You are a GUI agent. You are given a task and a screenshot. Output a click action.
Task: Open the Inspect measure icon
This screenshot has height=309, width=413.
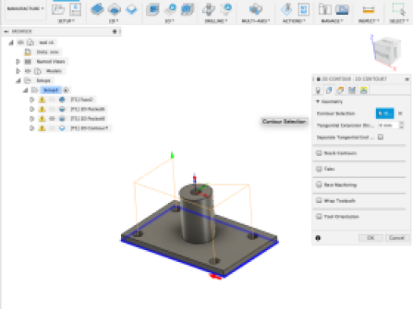click(x=368, y=10)
